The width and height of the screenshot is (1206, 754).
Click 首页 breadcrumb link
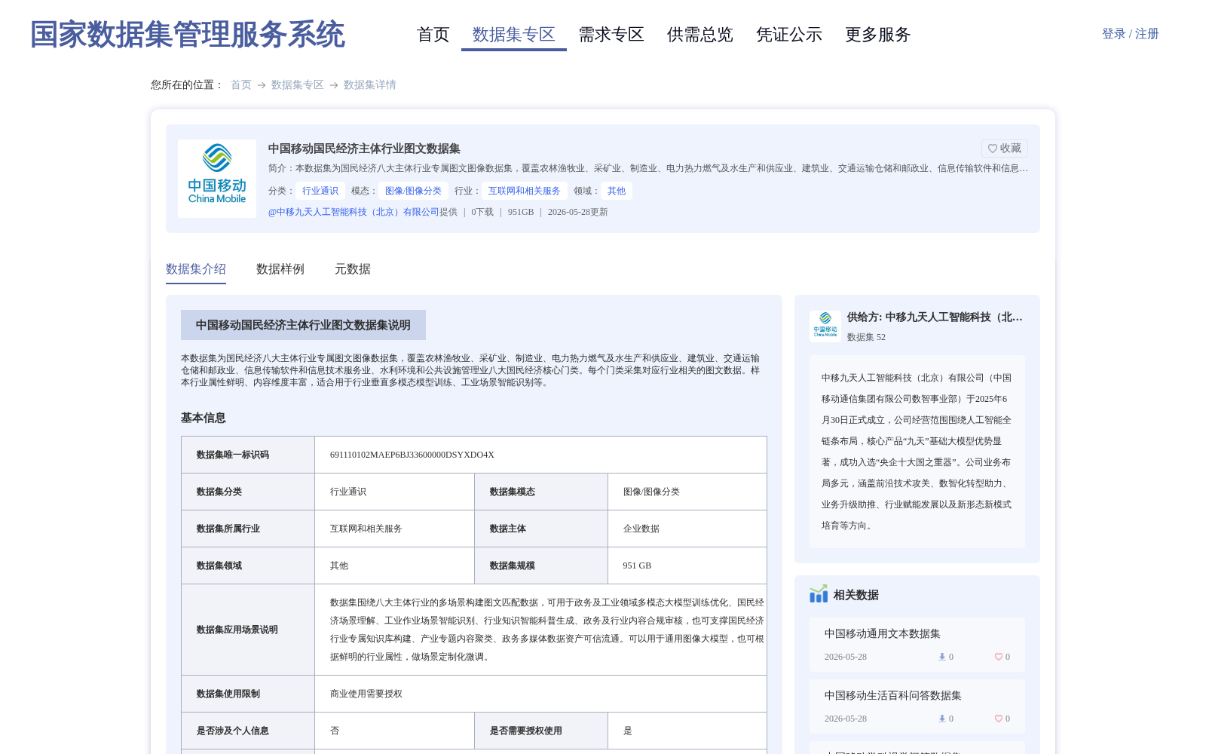pos(241,84)
